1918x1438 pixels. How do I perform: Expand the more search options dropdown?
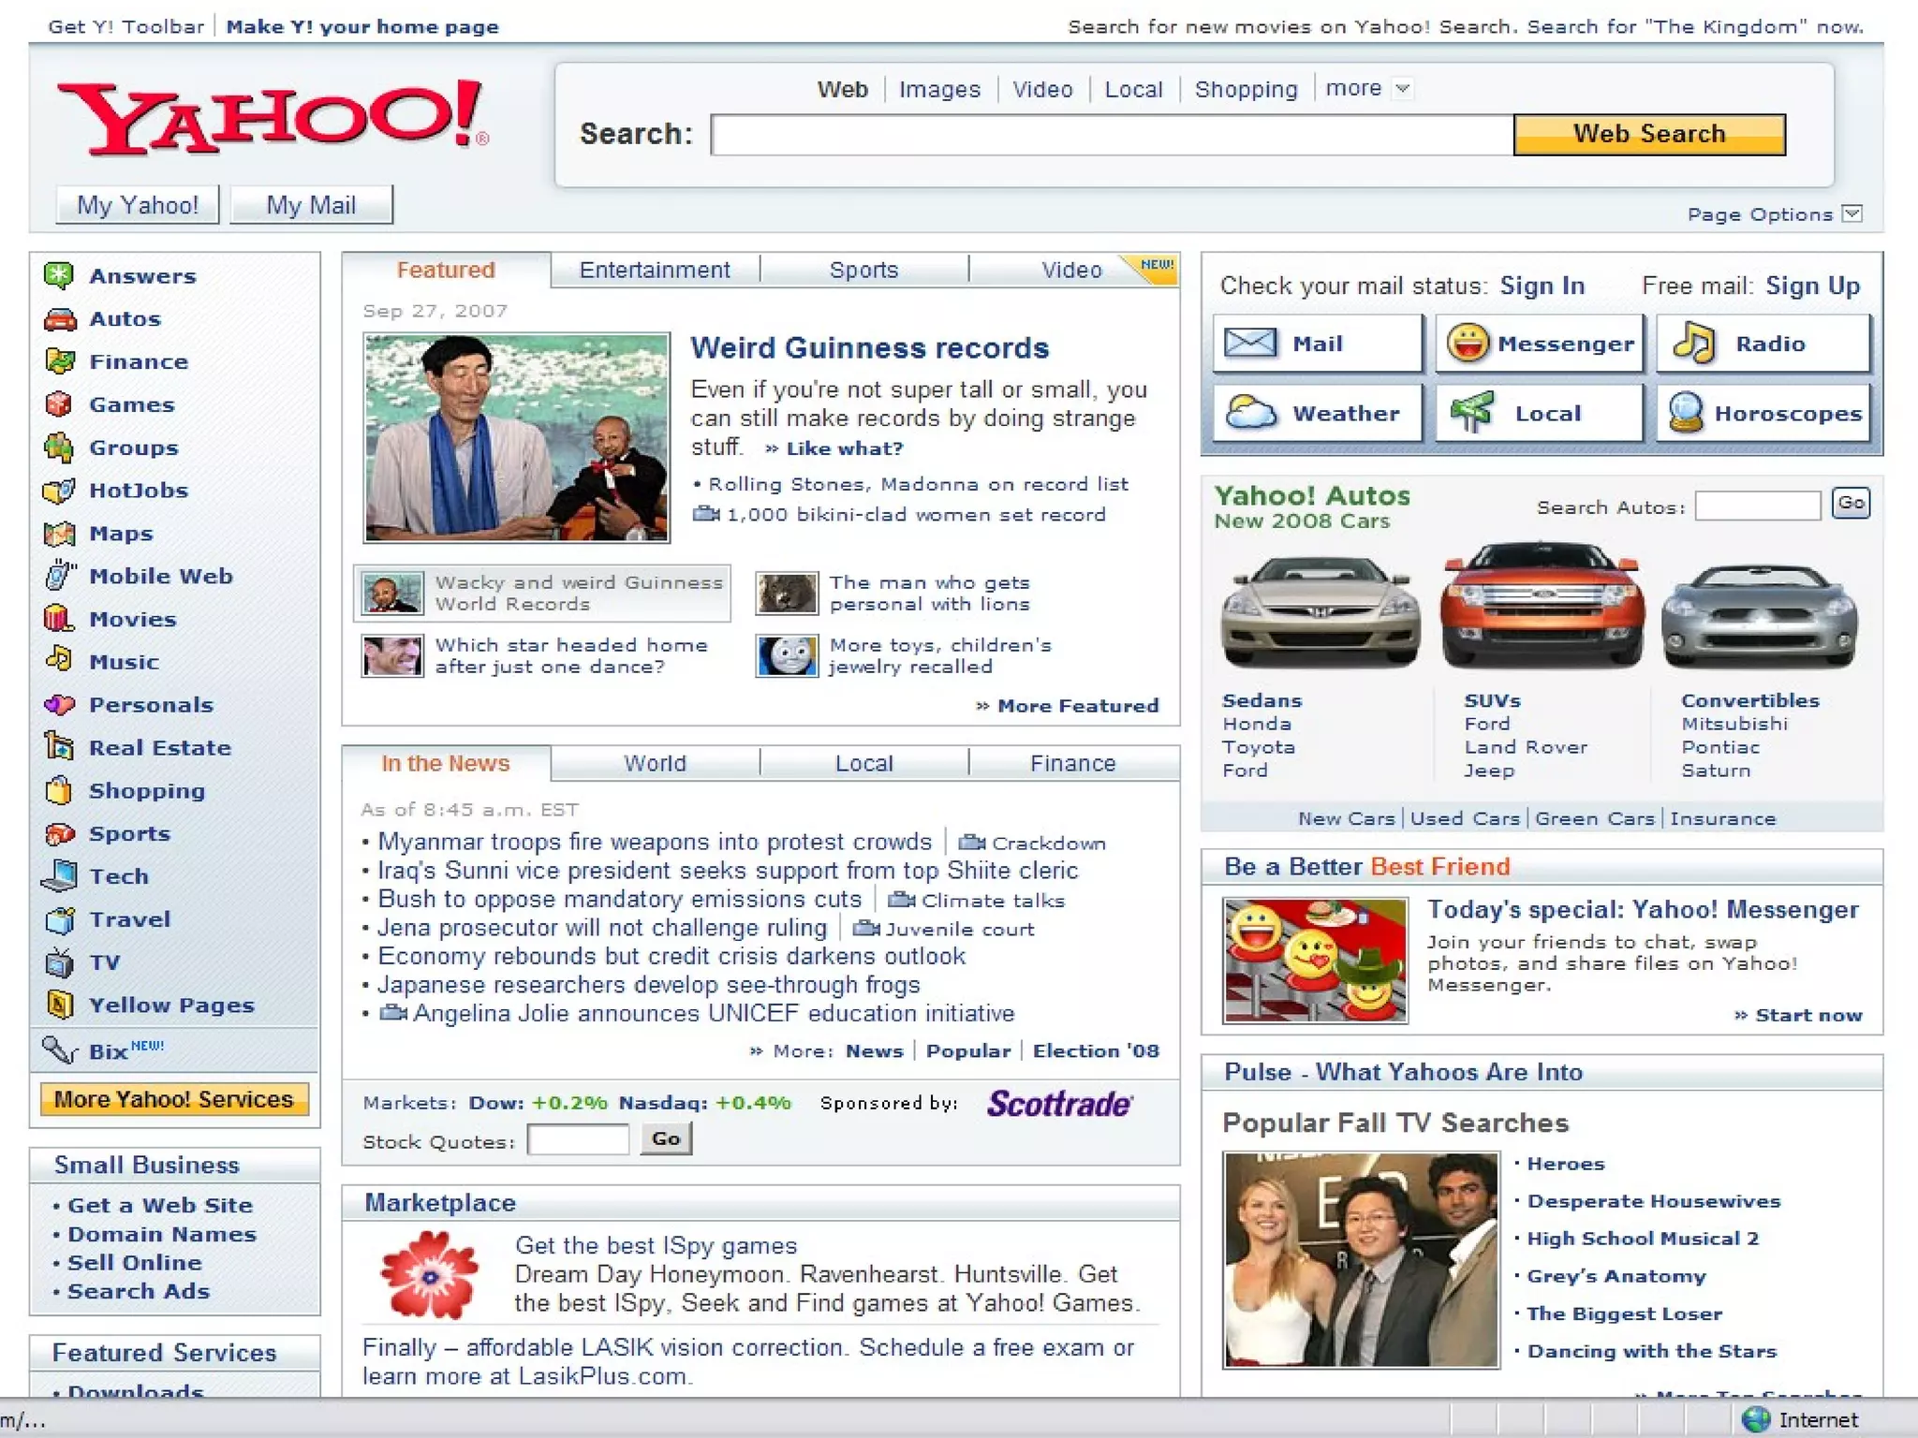click(x=1402, y=89)
